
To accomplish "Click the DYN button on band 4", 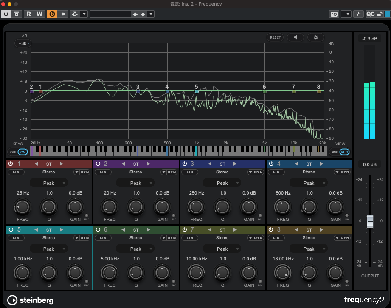I will [345, 172].
